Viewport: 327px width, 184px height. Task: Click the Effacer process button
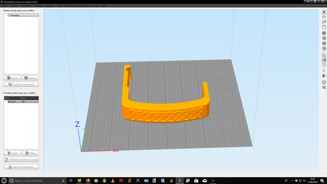[x=30, y=153]
